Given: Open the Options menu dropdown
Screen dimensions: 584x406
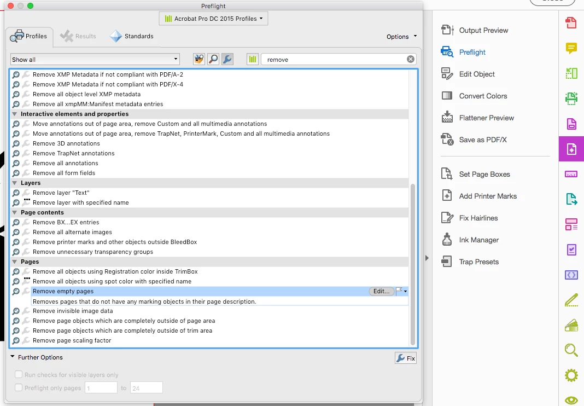Looking at the screenshot, I should click(401, 37).
